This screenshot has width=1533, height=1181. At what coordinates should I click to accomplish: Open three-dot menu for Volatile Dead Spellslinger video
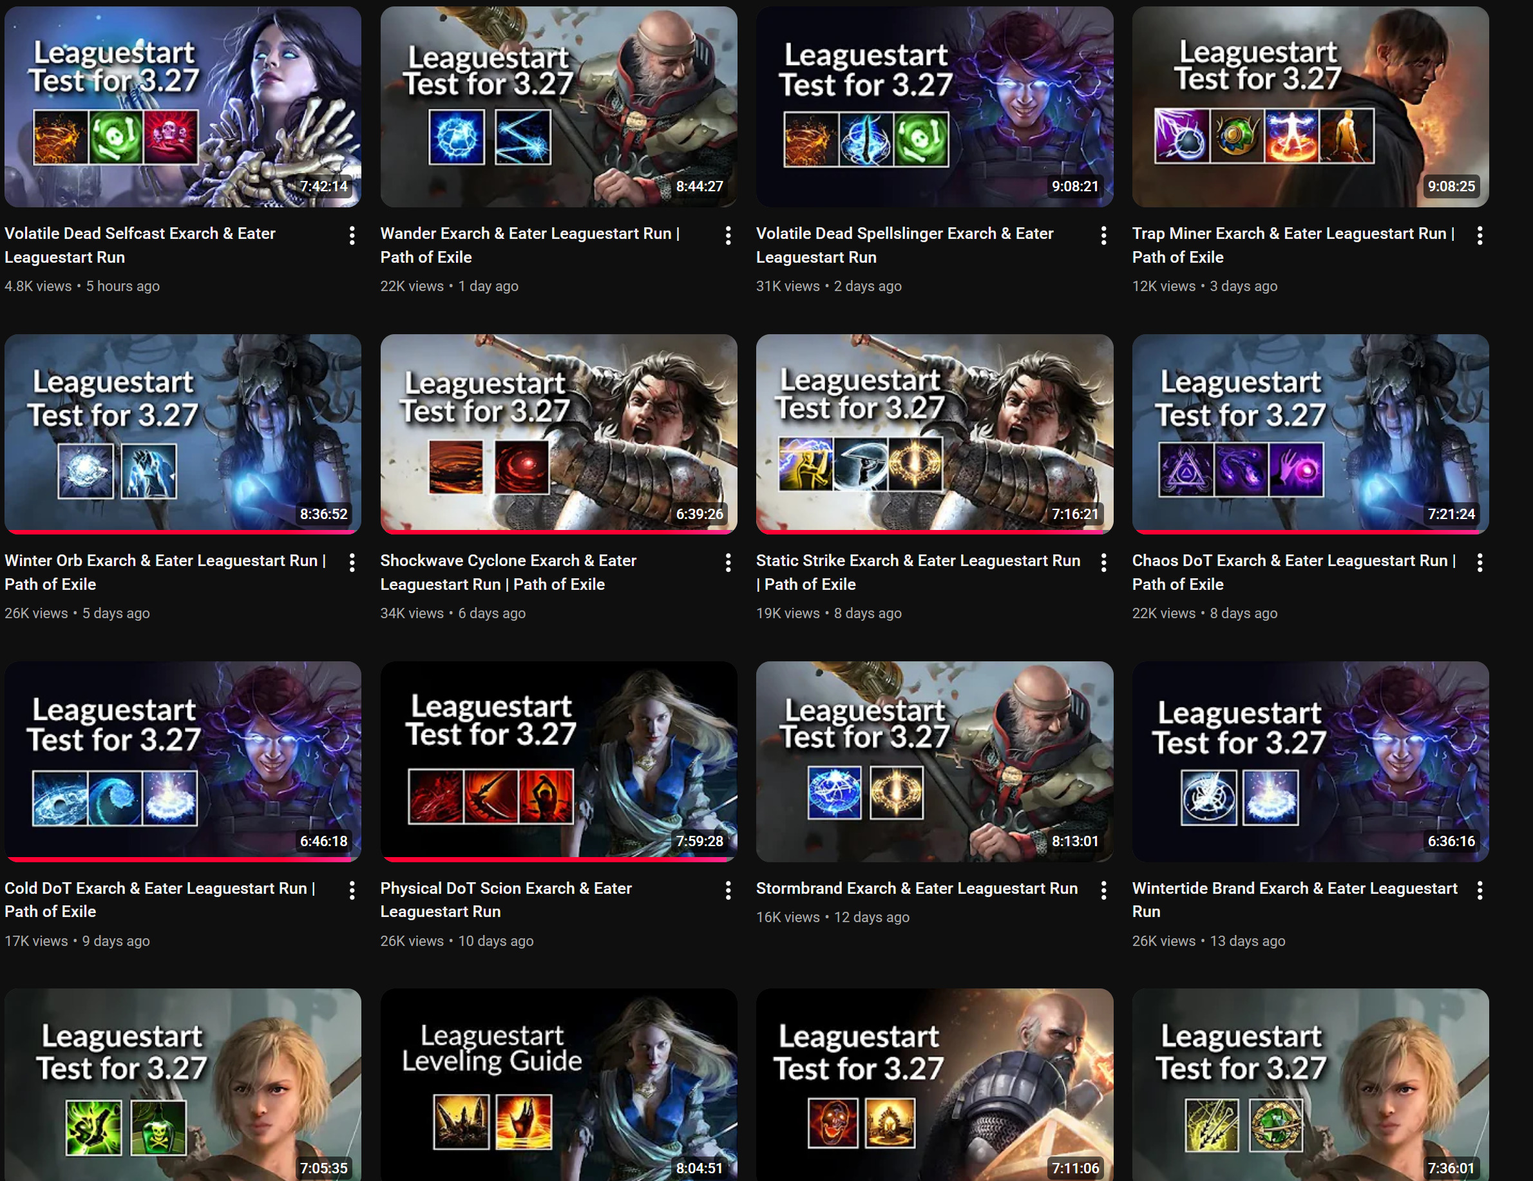tap(1103, 236)
